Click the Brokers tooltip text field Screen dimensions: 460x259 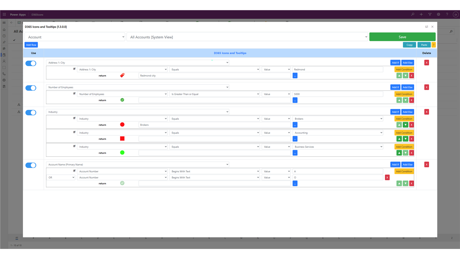pos(215,125)
